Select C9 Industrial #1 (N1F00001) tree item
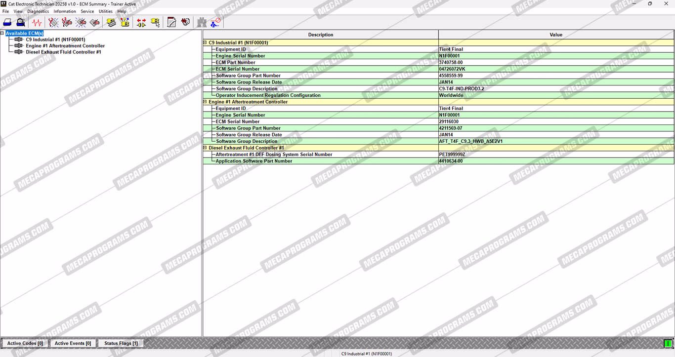The width and height of the screenshot is (675, 357). pos(55,40)
